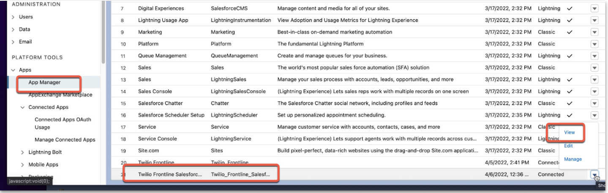
Task: Click the Lightning Bolt sidebar label
Action: 45,152
